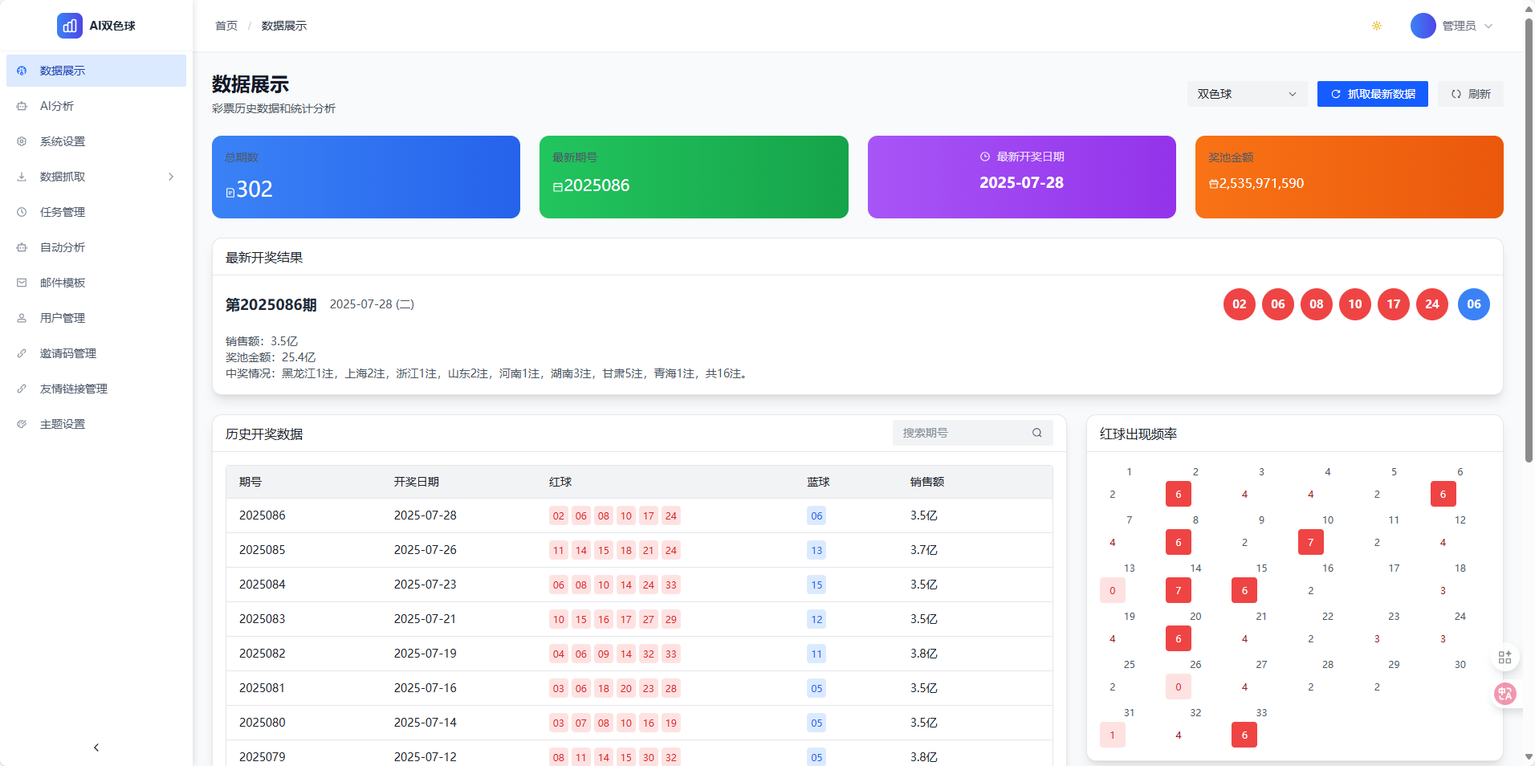
Task: Click the 数据抓取 download icon
Action: [22, 177]
